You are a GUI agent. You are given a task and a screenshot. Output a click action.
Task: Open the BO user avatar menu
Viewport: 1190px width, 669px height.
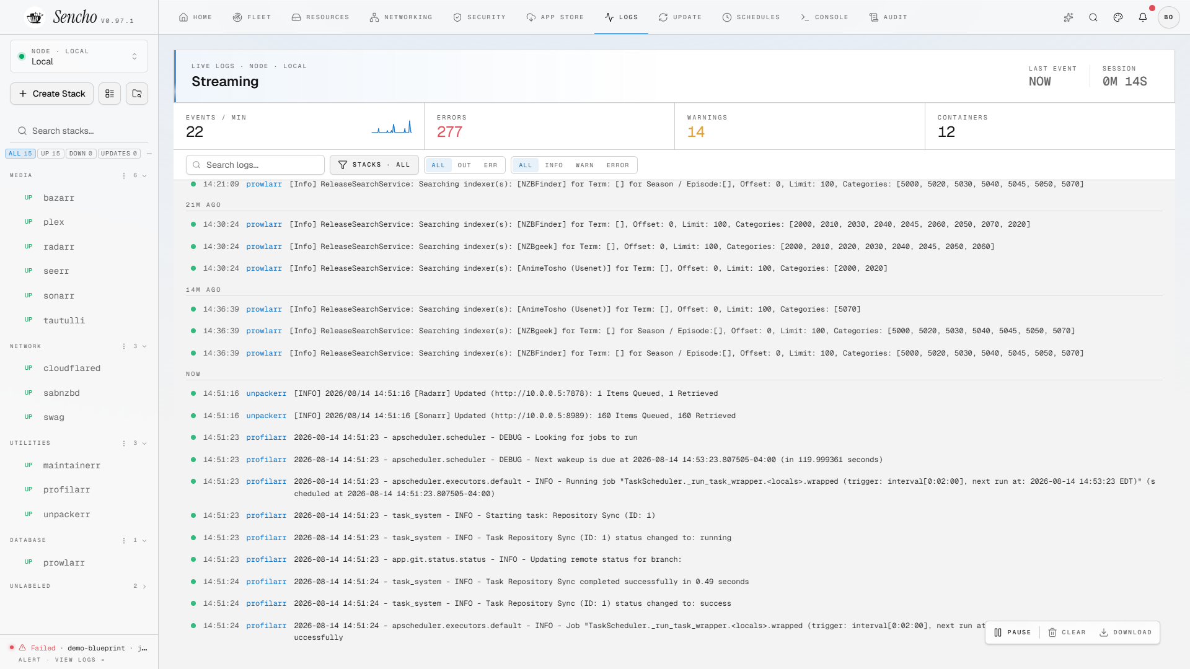pyautogui.click(x=1168, y=17)
